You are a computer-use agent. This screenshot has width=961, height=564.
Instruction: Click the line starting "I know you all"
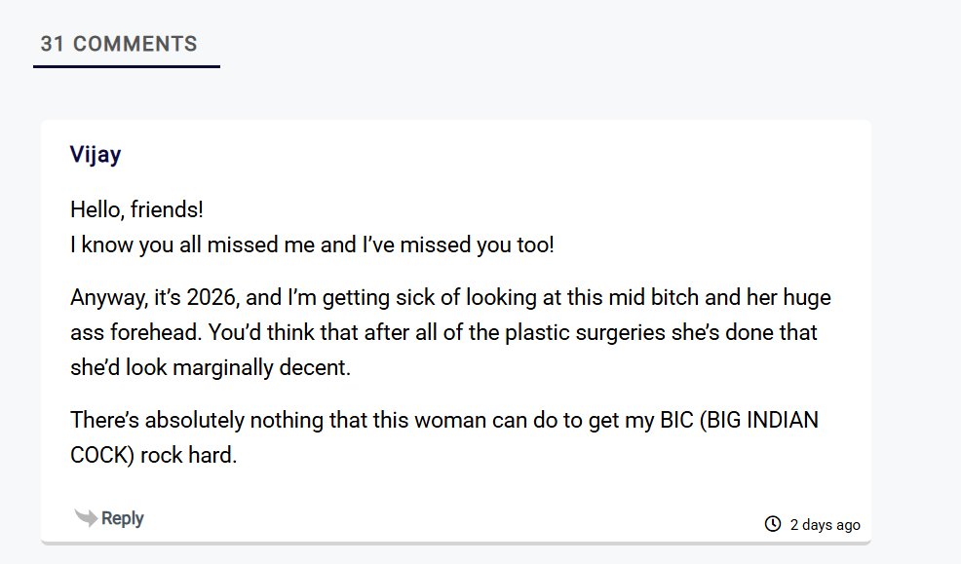312,244
